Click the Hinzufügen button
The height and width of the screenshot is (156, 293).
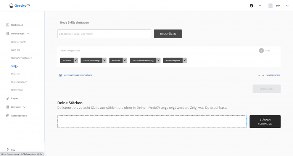(167, 34)
